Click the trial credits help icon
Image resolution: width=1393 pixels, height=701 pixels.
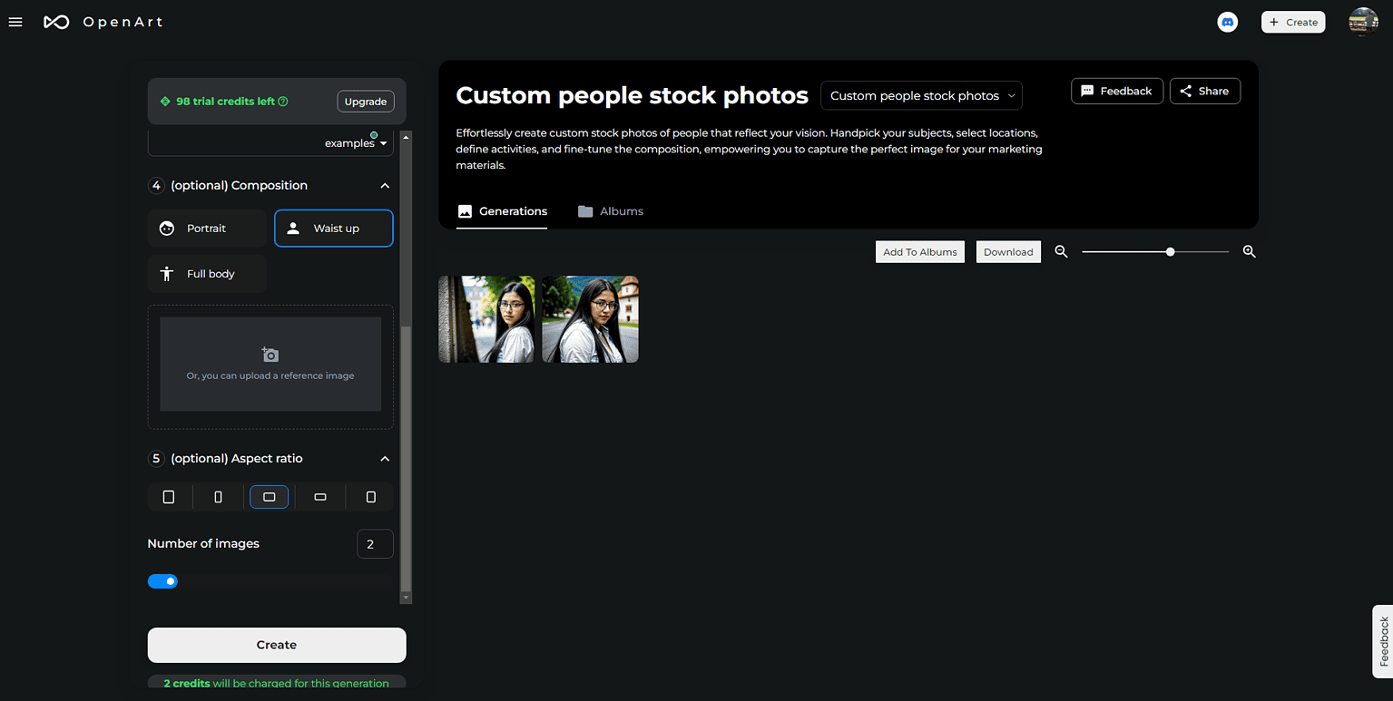coord(283,102)
